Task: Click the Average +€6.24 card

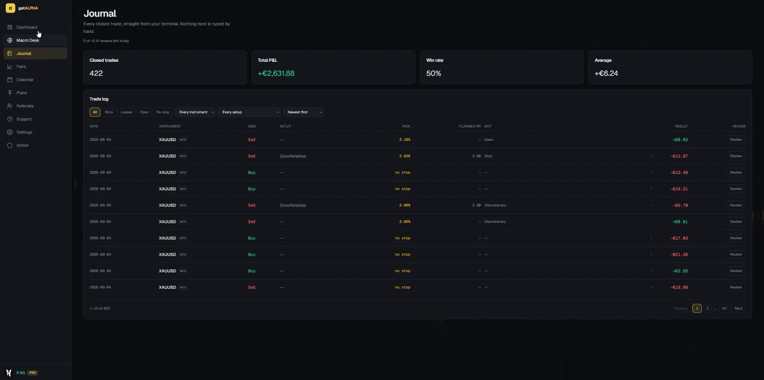Action: (x=670, y=68)
